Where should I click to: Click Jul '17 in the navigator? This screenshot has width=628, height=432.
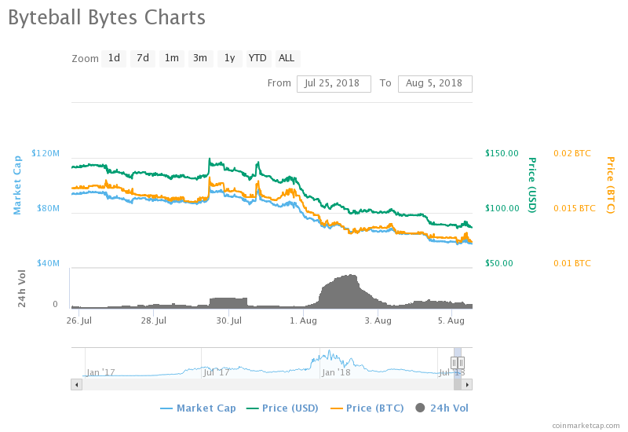217,372
